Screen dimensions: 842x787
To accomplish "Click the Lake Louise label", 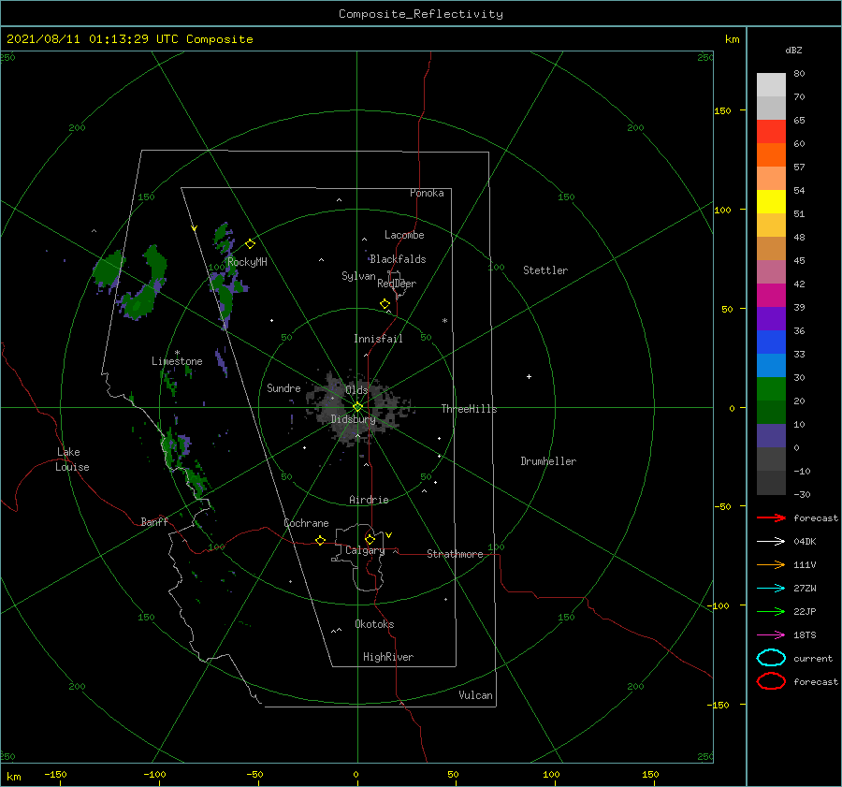I will (72, 459).
